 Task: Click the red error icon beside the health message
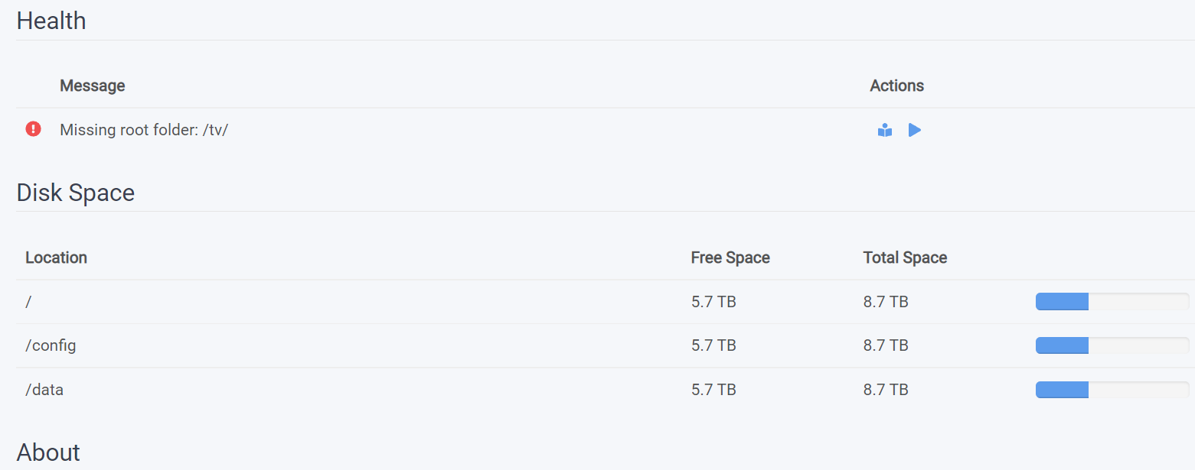point(33,128)
